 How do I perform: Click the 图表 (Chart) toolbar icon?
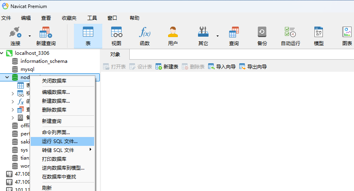(x=347, y=36)
